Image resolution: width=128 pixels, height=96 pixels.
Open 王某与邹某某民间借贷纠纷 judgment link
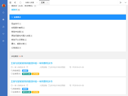coord(31,81)
